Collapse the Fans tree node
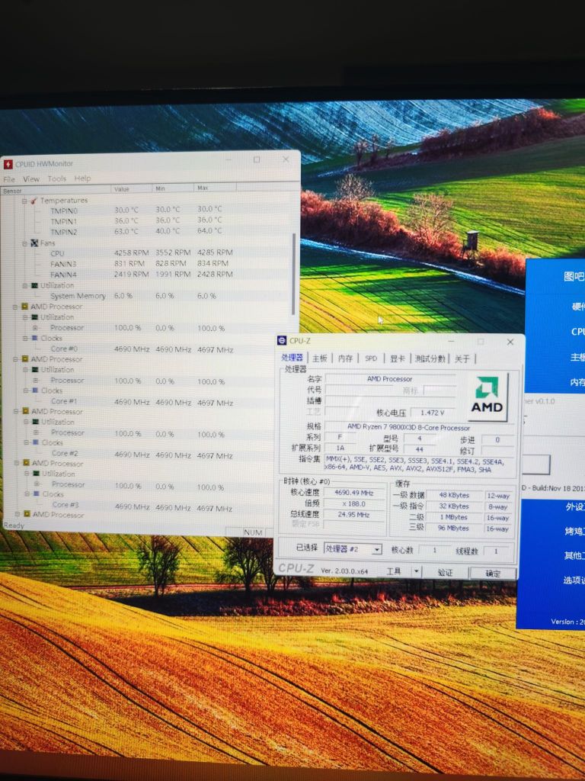Screen dimensions: 585x781 coord(24,243)
